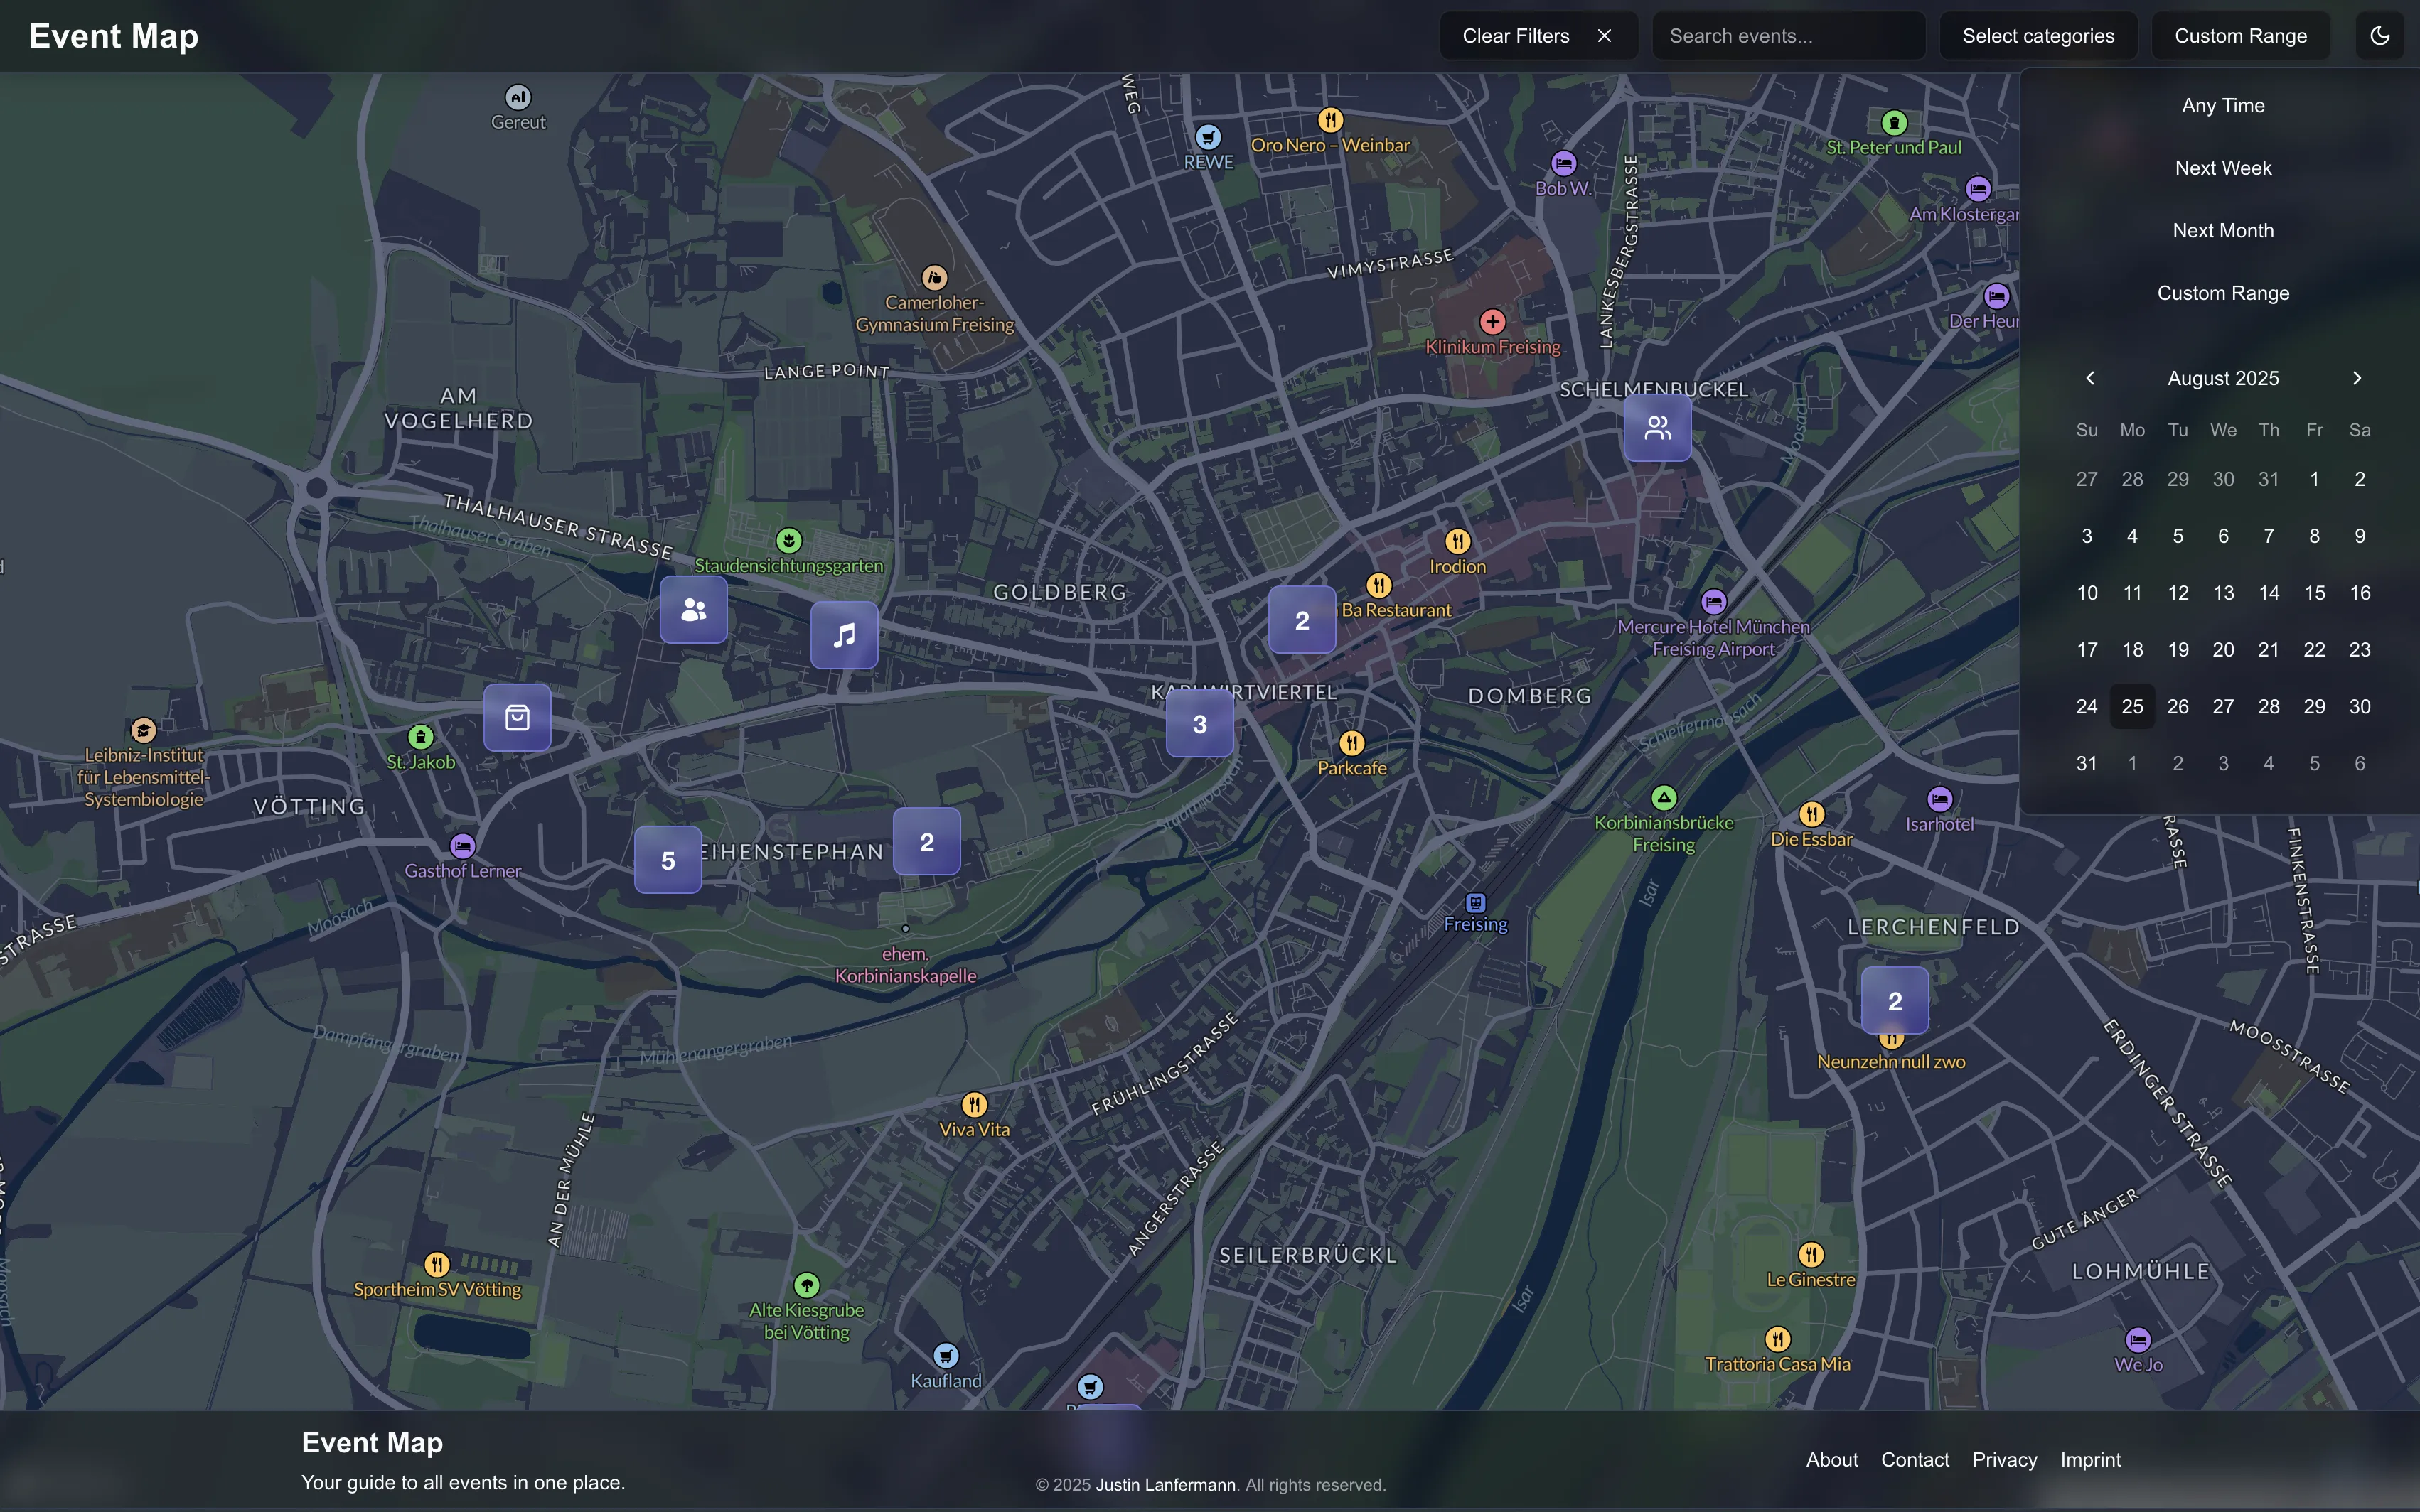Click the "2" cluster above Weihenstephan label
2420x1512 pixels.
(x=926, y=841)
